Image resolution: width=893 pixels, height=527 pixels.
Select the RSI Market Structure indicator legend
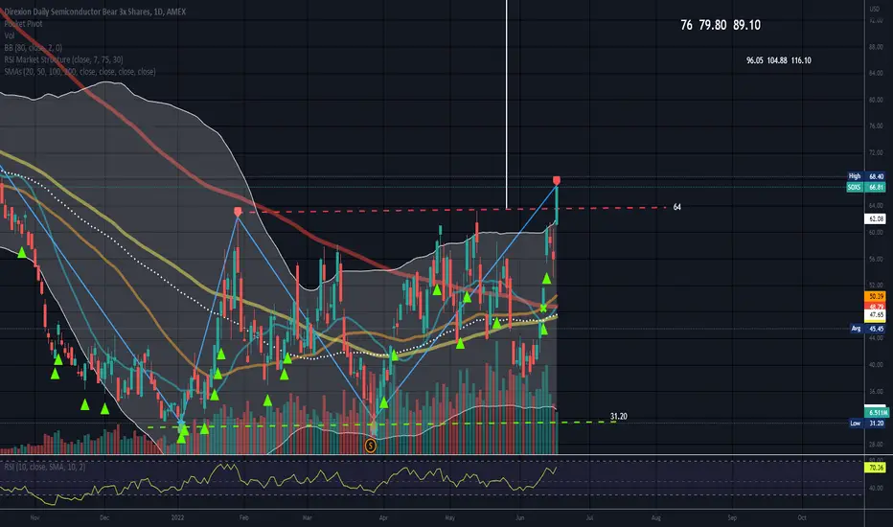[63, 59]
